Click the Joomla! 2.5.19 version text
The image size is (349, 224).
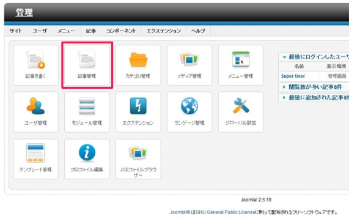[x=256, y=200]
